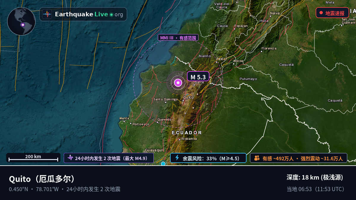The height and width of the screenshot is (200, 356).
Task: Click the Cauca region label
Action: click(x=223, y=26)
